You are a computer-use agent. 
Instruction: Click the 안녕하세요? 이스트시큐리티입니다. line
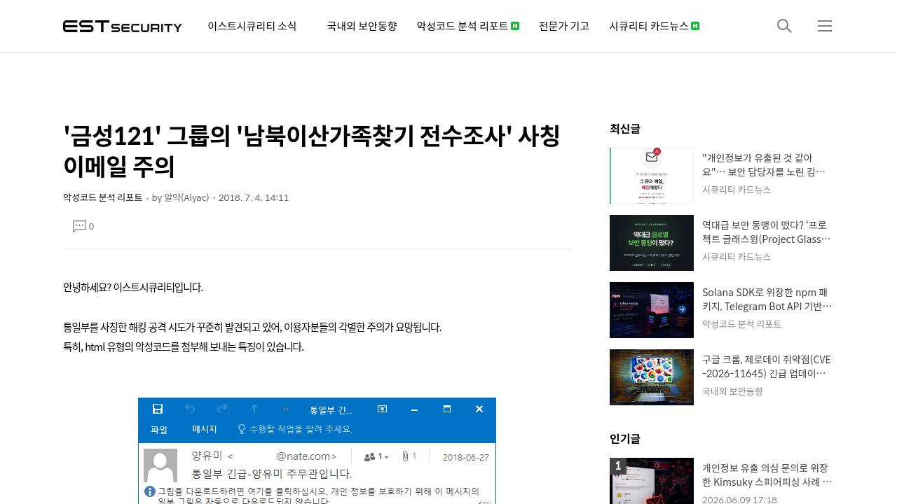(x=133, y=287)
